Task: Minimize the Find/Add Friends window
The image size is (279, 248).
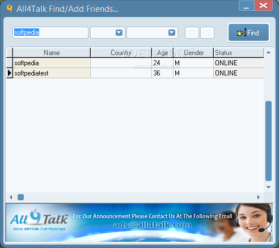Action: [x=247, y=6]
